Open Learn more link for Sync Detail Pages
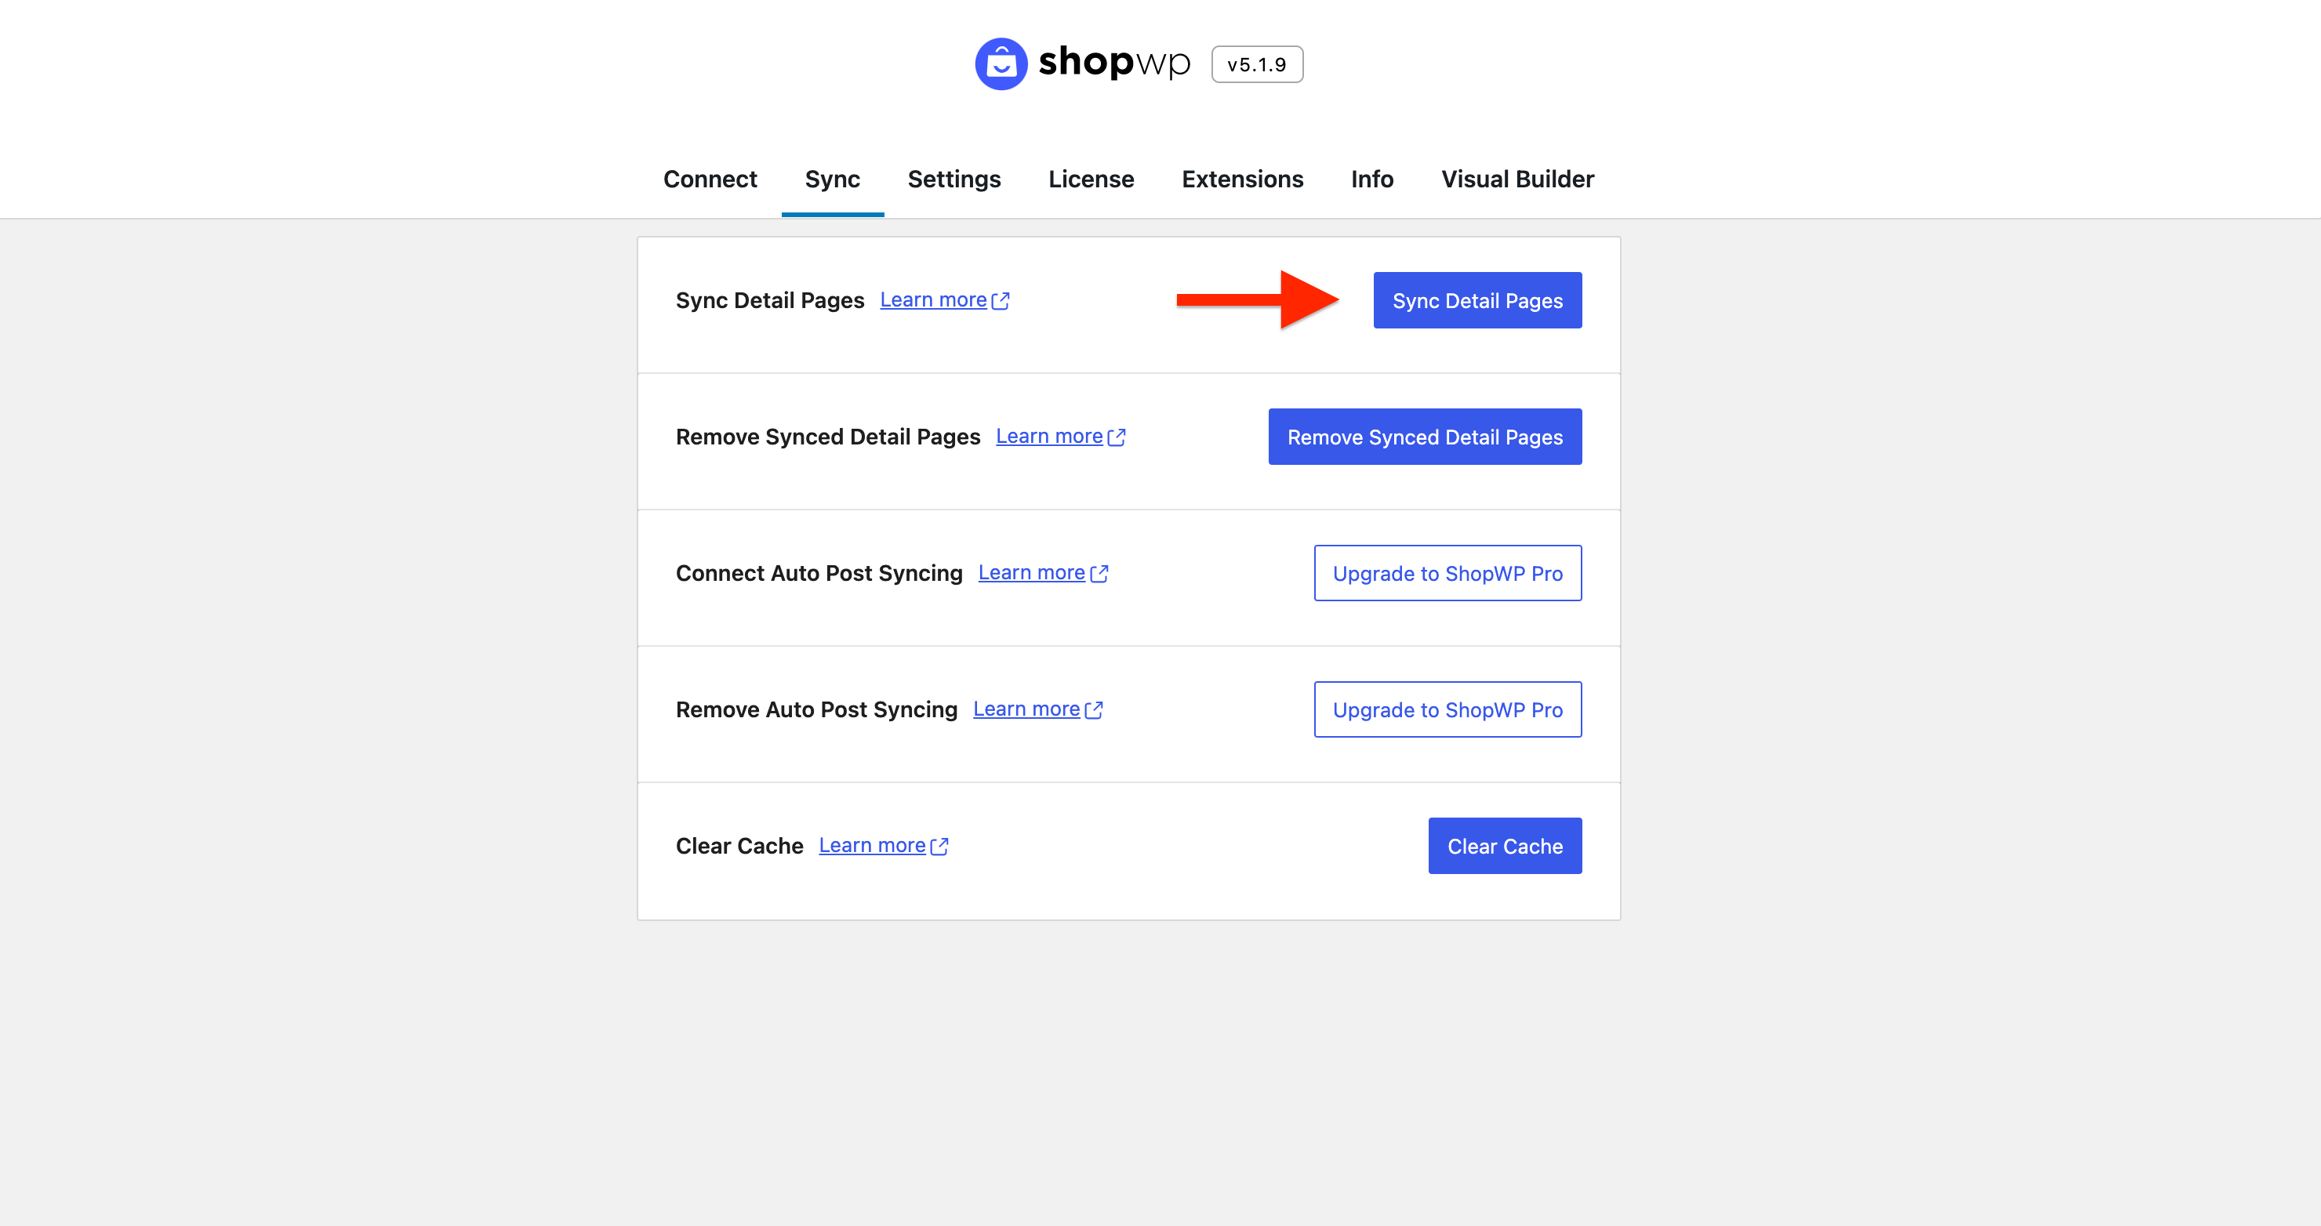This screenshot has width=2321, height=1226. tap(932, 300)
